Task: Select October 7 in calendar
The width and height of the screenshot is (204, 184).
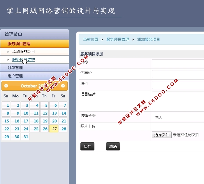Action: point(63,105)
